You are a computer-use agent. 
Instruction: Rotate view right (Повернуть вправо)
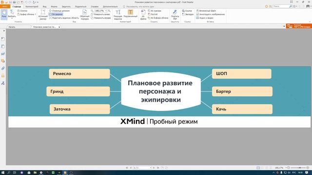(101, 18)
